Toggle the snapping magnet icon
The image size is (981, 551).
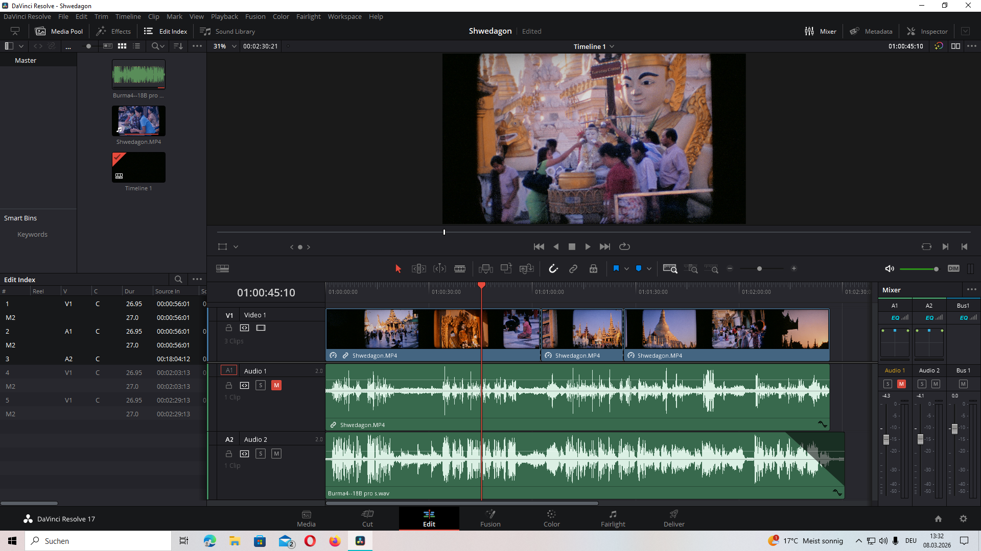point(553,269)
